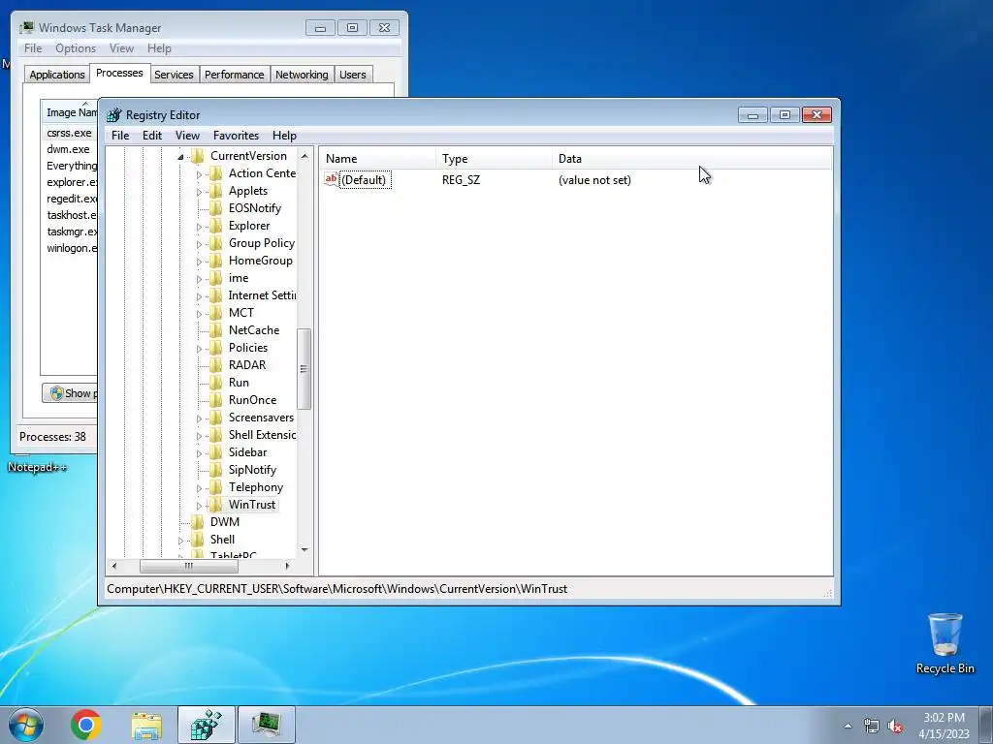993x744 pixels.
Task: Switch to Task Manager Applications tab
Action: [57, 75]
